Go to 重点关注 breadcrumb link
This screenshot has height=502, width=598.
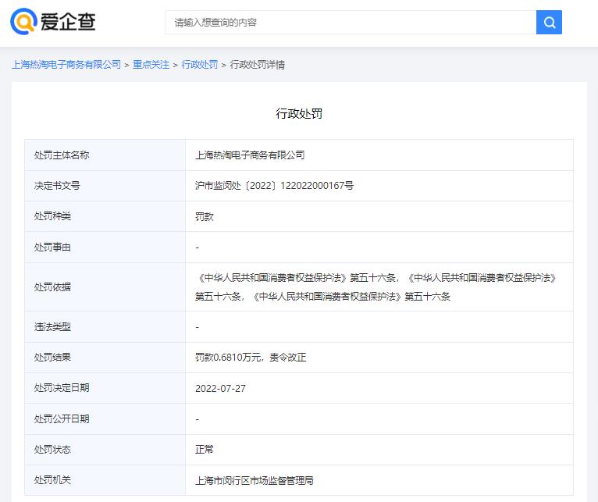click(151, 65)
